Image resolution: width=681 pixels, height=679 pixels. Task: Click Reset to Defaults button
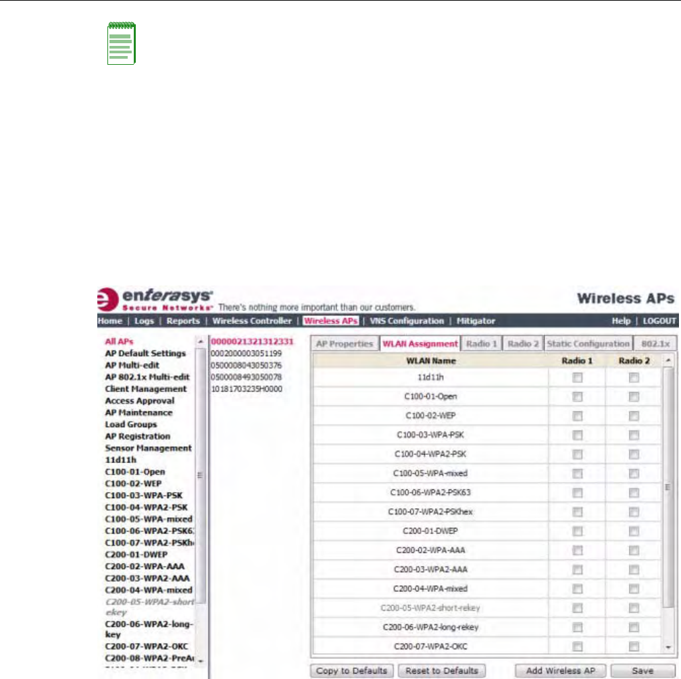442,670
